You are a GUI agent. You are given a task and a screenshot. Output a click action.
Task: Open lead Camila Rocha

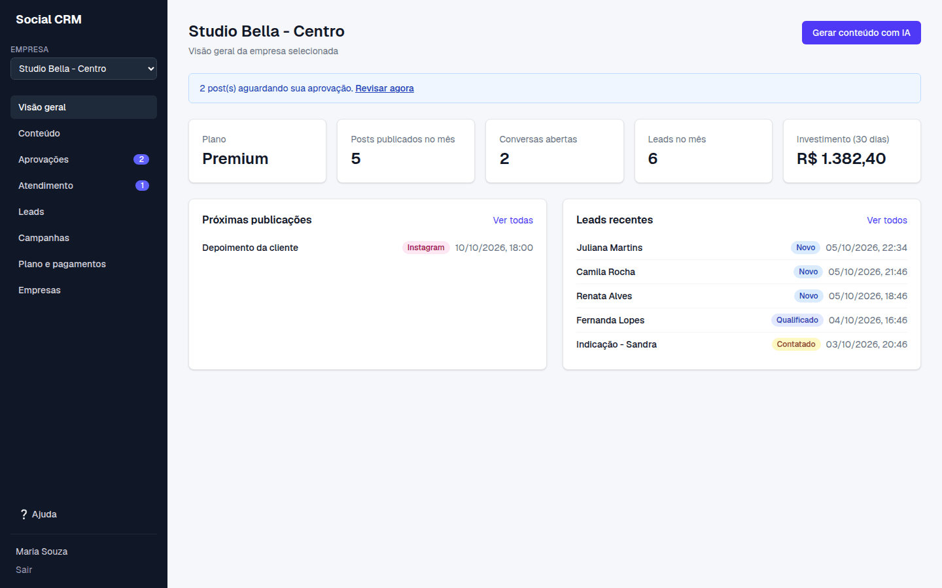point(606,272)
